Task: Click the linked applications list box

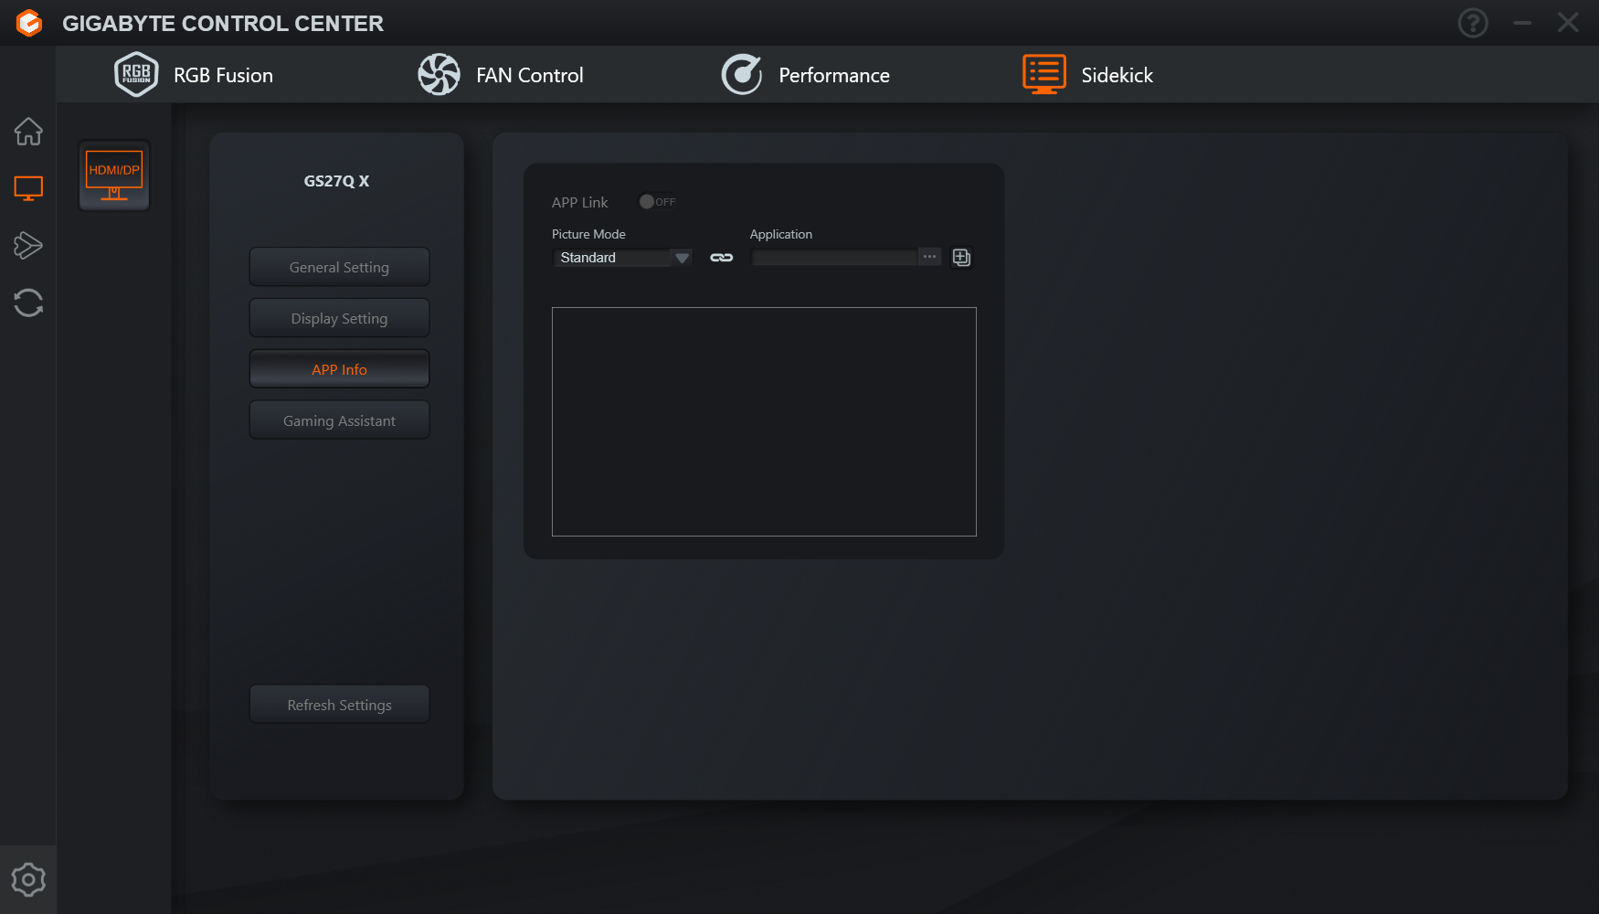Action: (x=764, y=421)
